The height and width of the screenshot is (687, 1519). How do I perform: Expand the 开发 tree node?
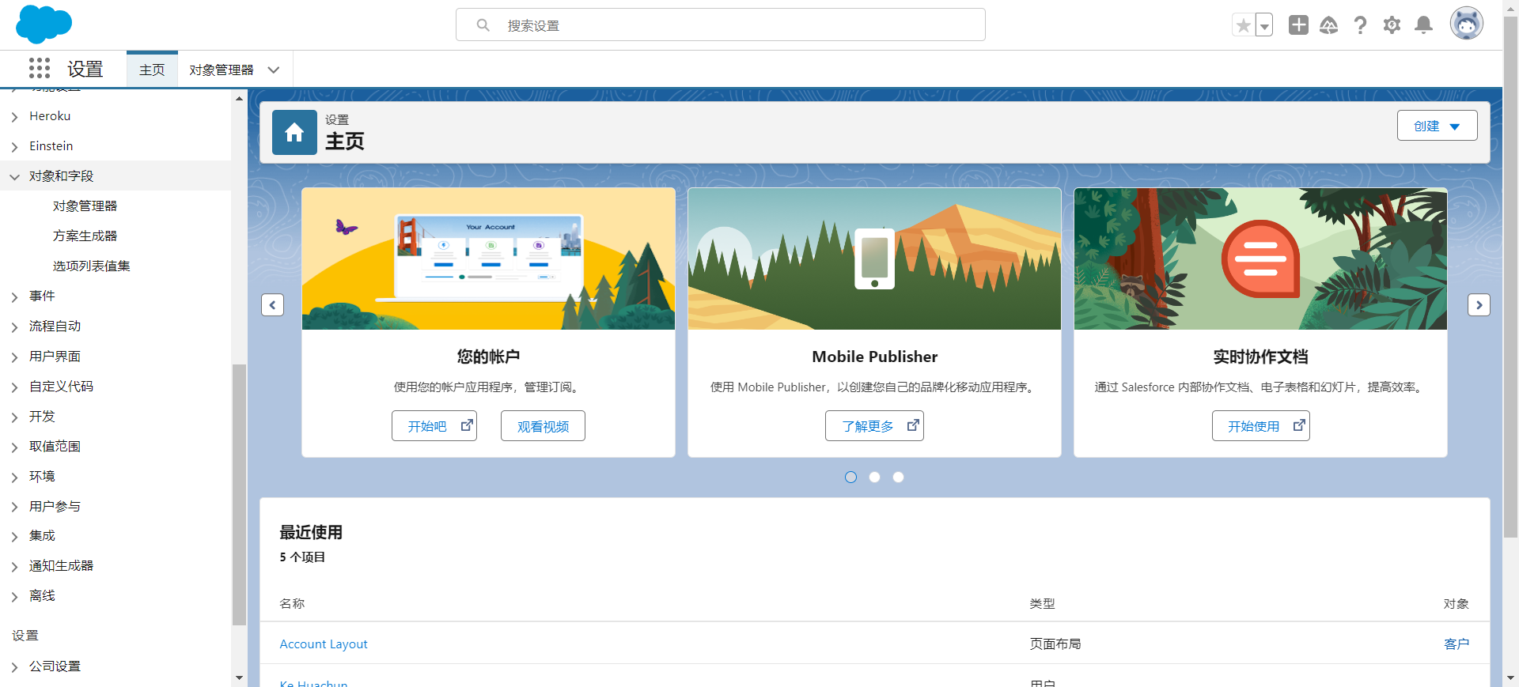(x=14, y=417)
